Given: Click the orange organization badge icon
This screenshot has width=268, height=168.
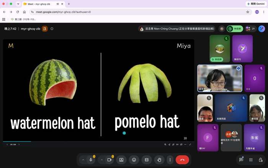Looking at the screenshot, I should 45,29.
